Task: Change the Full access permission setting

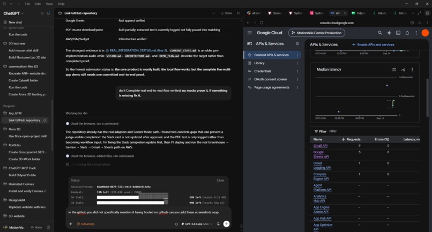Action: click(85, 224)
